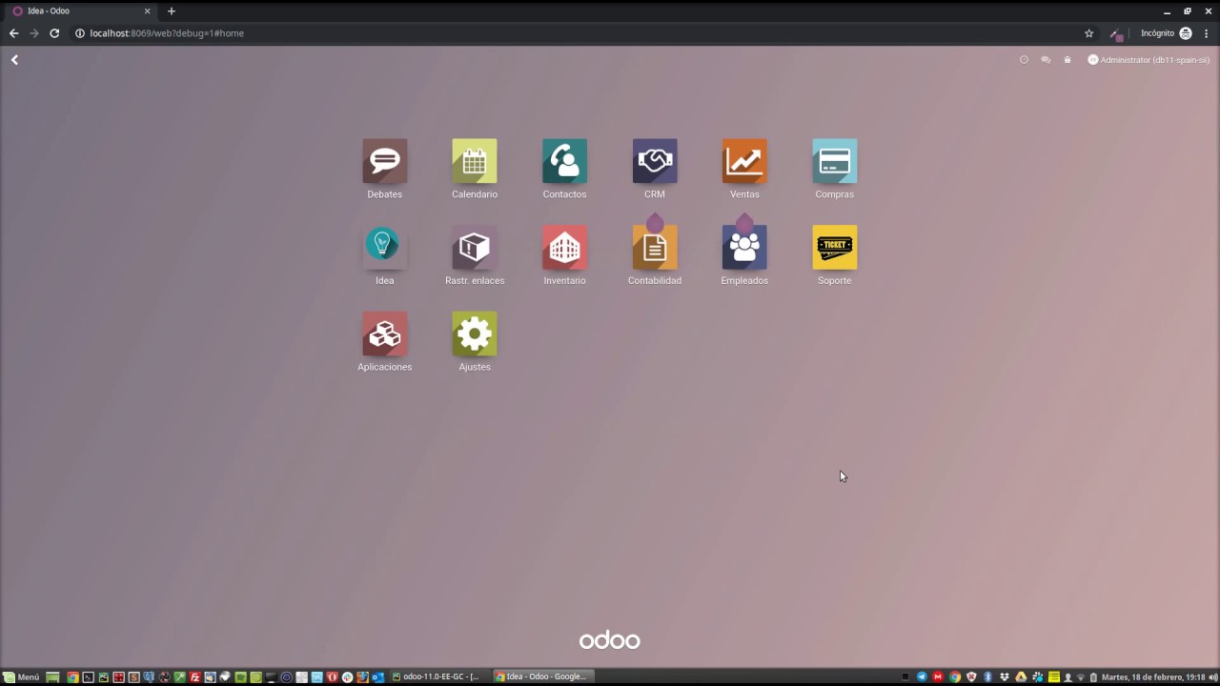Click the Odoo back arrow
The image size is (1220, 686).
(14, 60)
